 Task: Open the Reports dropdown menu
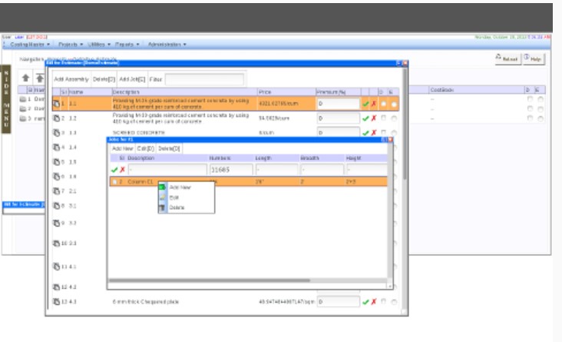click(127, 45)
